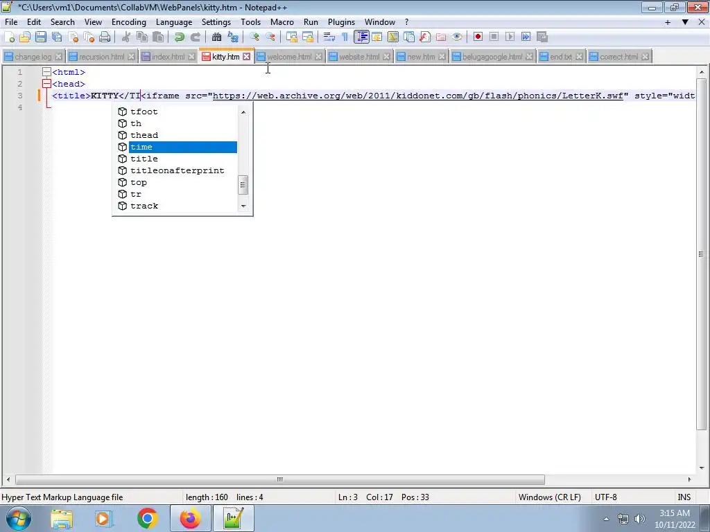Screen dimensions: 710x532
Task: Open the File menu
Action: click(11, 22)
